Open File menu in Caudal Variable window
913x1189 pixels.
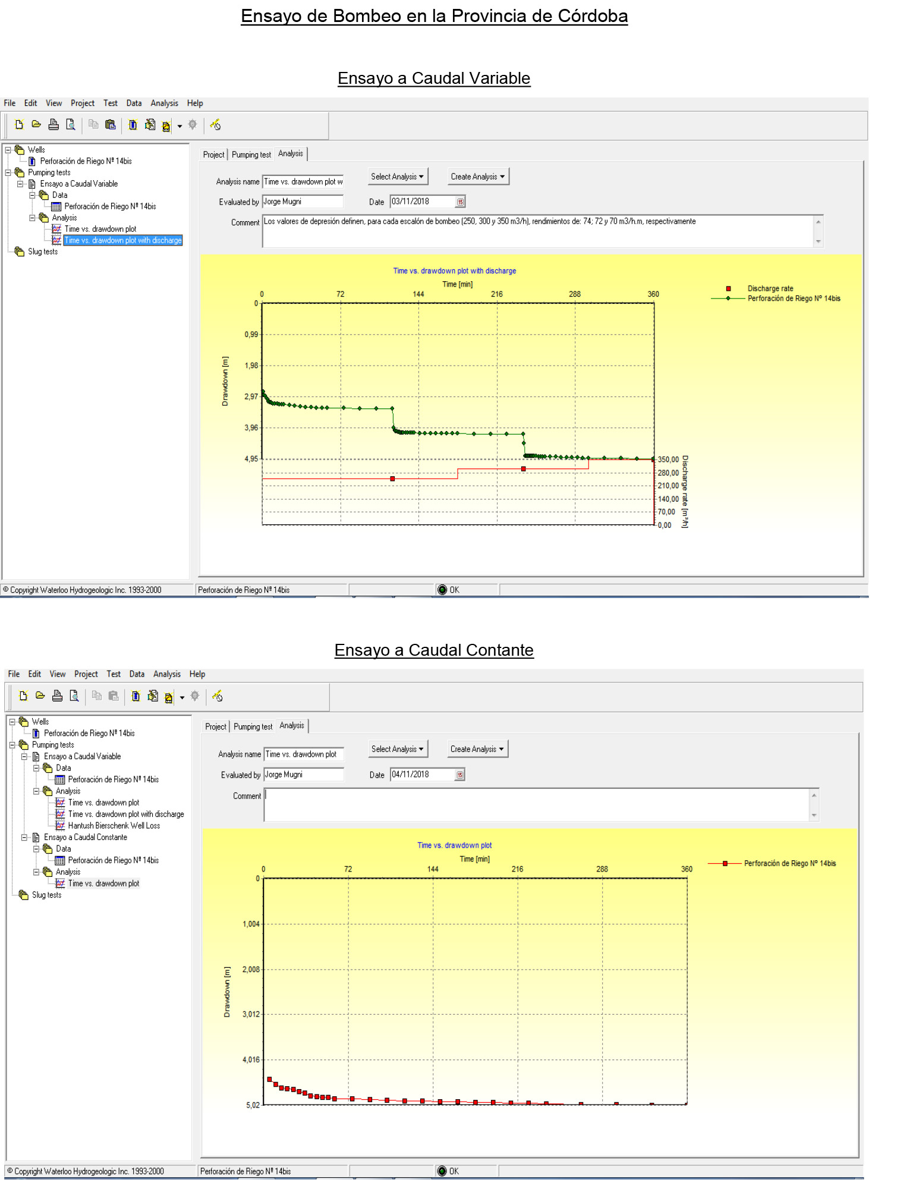coord(10,103)
